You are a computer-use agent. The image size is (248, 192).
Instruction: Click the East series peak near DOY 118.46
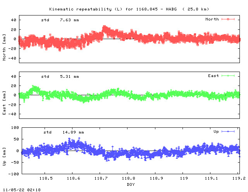click(33, 86)
